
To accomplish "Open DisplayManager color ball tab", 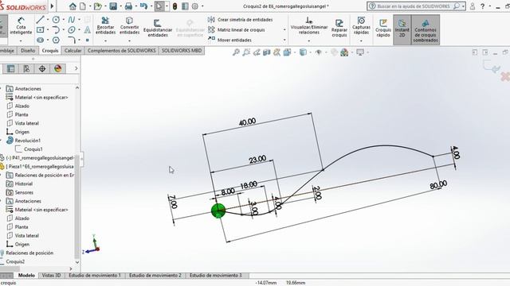I will tap(58, 68).
